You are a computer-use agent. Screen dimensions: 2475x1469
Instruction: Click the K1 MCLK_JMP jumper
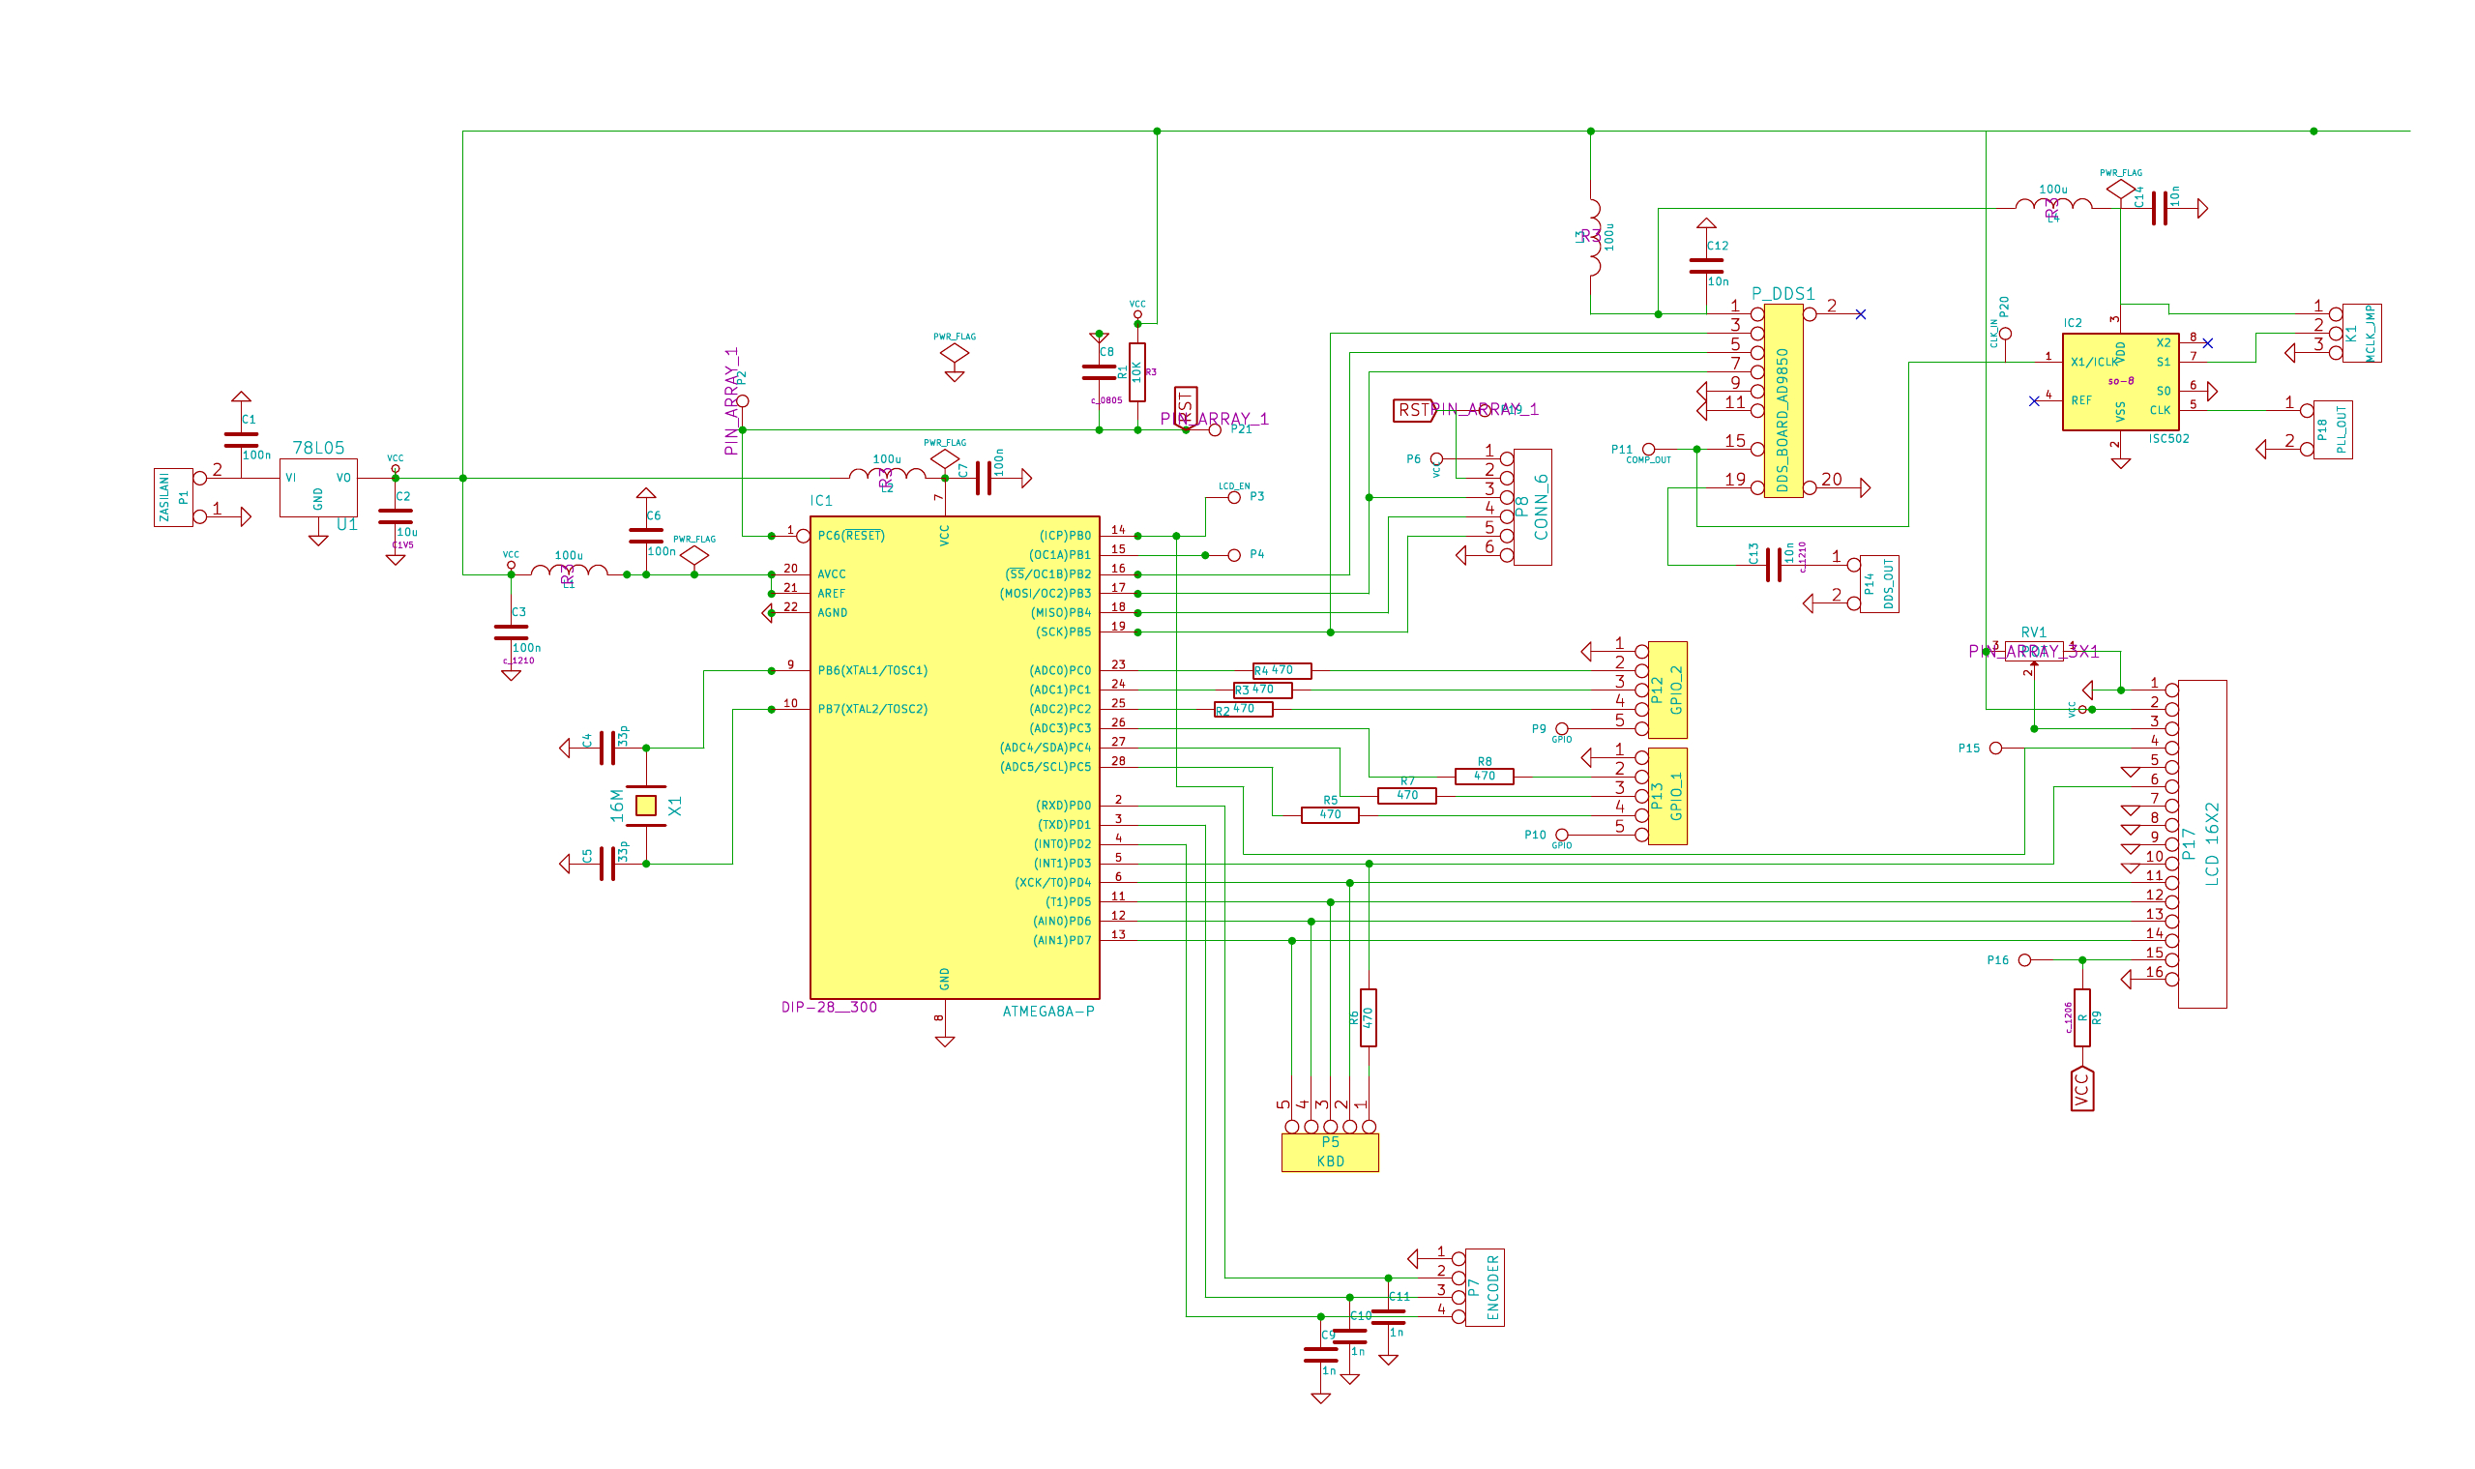(2361, 333)
